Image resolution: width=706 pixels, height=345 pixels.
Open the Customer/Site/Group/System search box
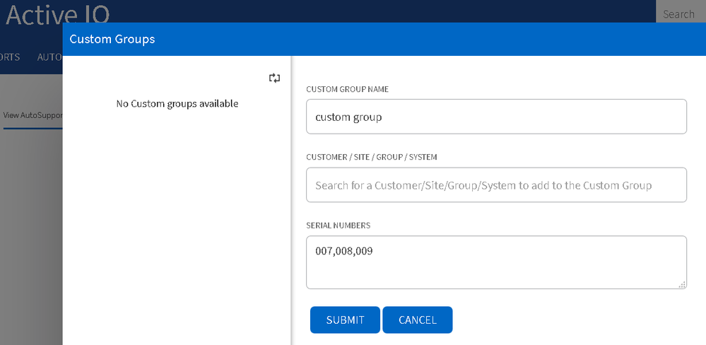496,185
